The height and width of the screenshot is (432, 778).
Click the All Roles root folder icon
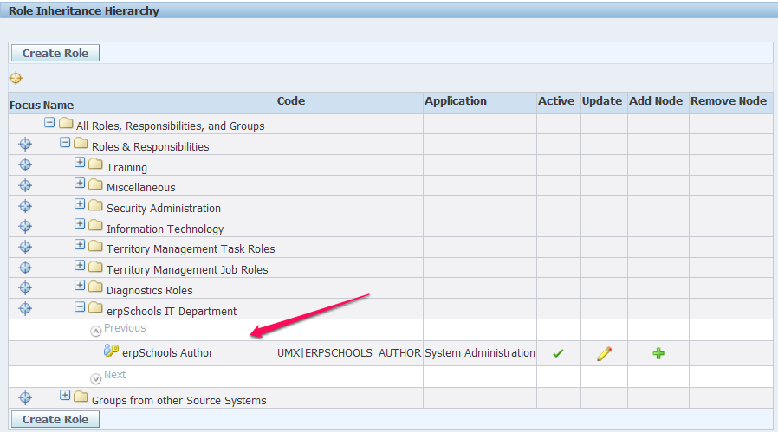[x=66, y=123]
